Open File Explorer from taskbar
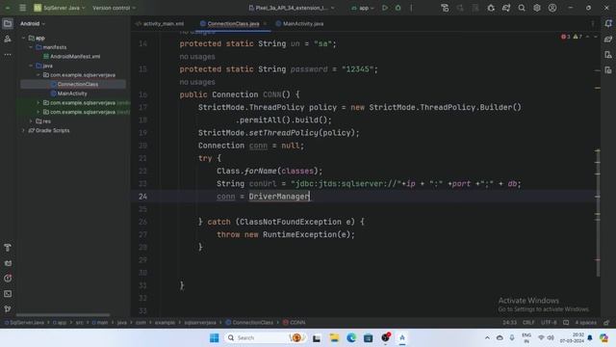This screenshot has height=347, width=616. pos(334,337)
